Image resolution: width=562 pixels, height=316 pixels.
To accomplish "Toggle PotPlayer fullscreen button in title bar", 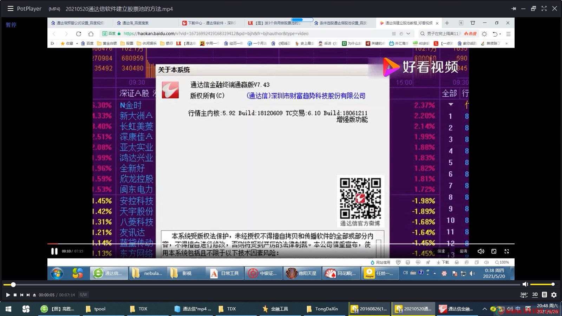I will tap(544, 8).
